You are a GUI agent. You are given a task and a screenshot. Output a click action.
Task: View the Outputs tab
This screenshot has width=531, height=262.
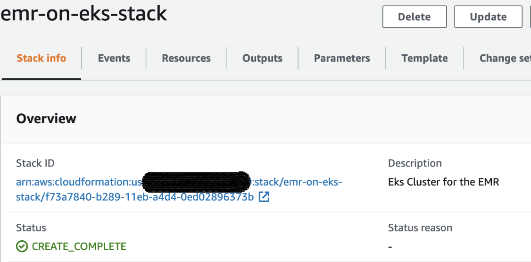click(x=262, y=59)
